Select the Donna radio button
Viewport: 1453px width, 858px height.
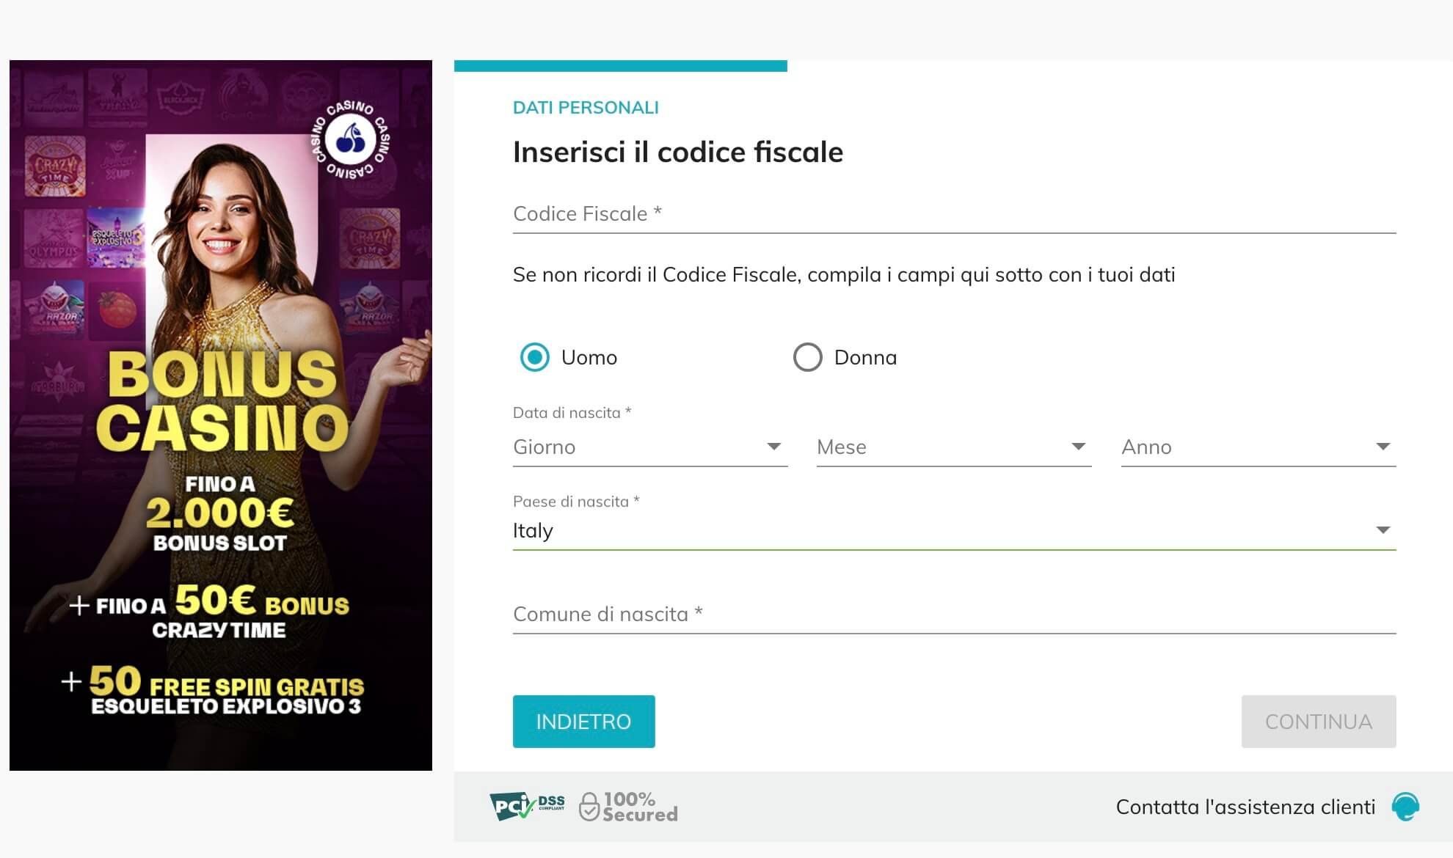point(807,357)
